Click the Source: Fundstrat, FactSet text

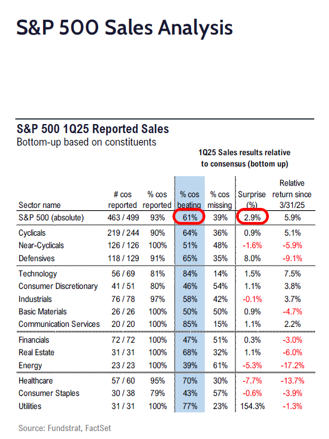click(65, 428)
